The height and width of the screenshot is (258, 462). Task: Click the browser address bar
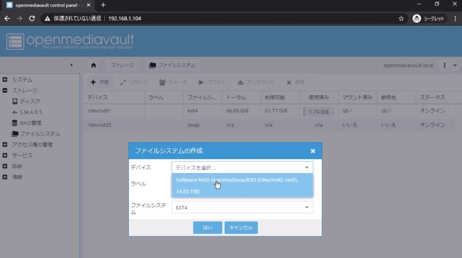point(249,18)
